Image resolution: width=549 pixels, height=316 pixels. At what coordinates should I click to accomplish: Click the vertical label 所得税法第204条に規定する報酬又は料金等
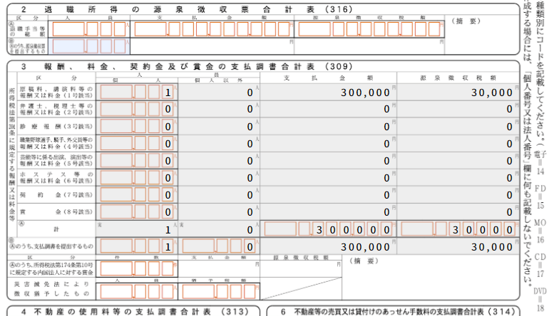pos(12,155)
